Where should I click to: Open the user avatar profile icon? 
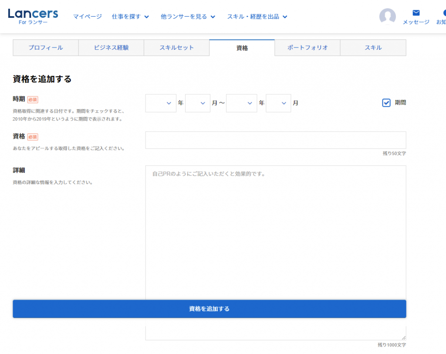tap(387, 17)
